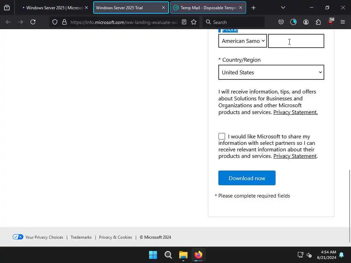
Task: Open Trademarks footer link
Action: pos(81,237)
